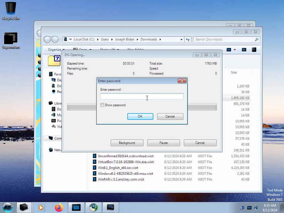This screenshot has width=284, height=213.
Task: Click the Background button
Action: click(127, 143)
